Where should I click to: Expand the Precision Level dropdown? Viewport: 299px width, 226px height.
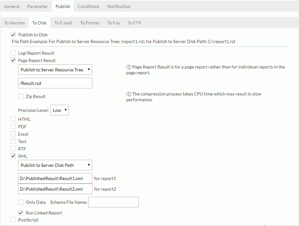click(x=60, y=110)
